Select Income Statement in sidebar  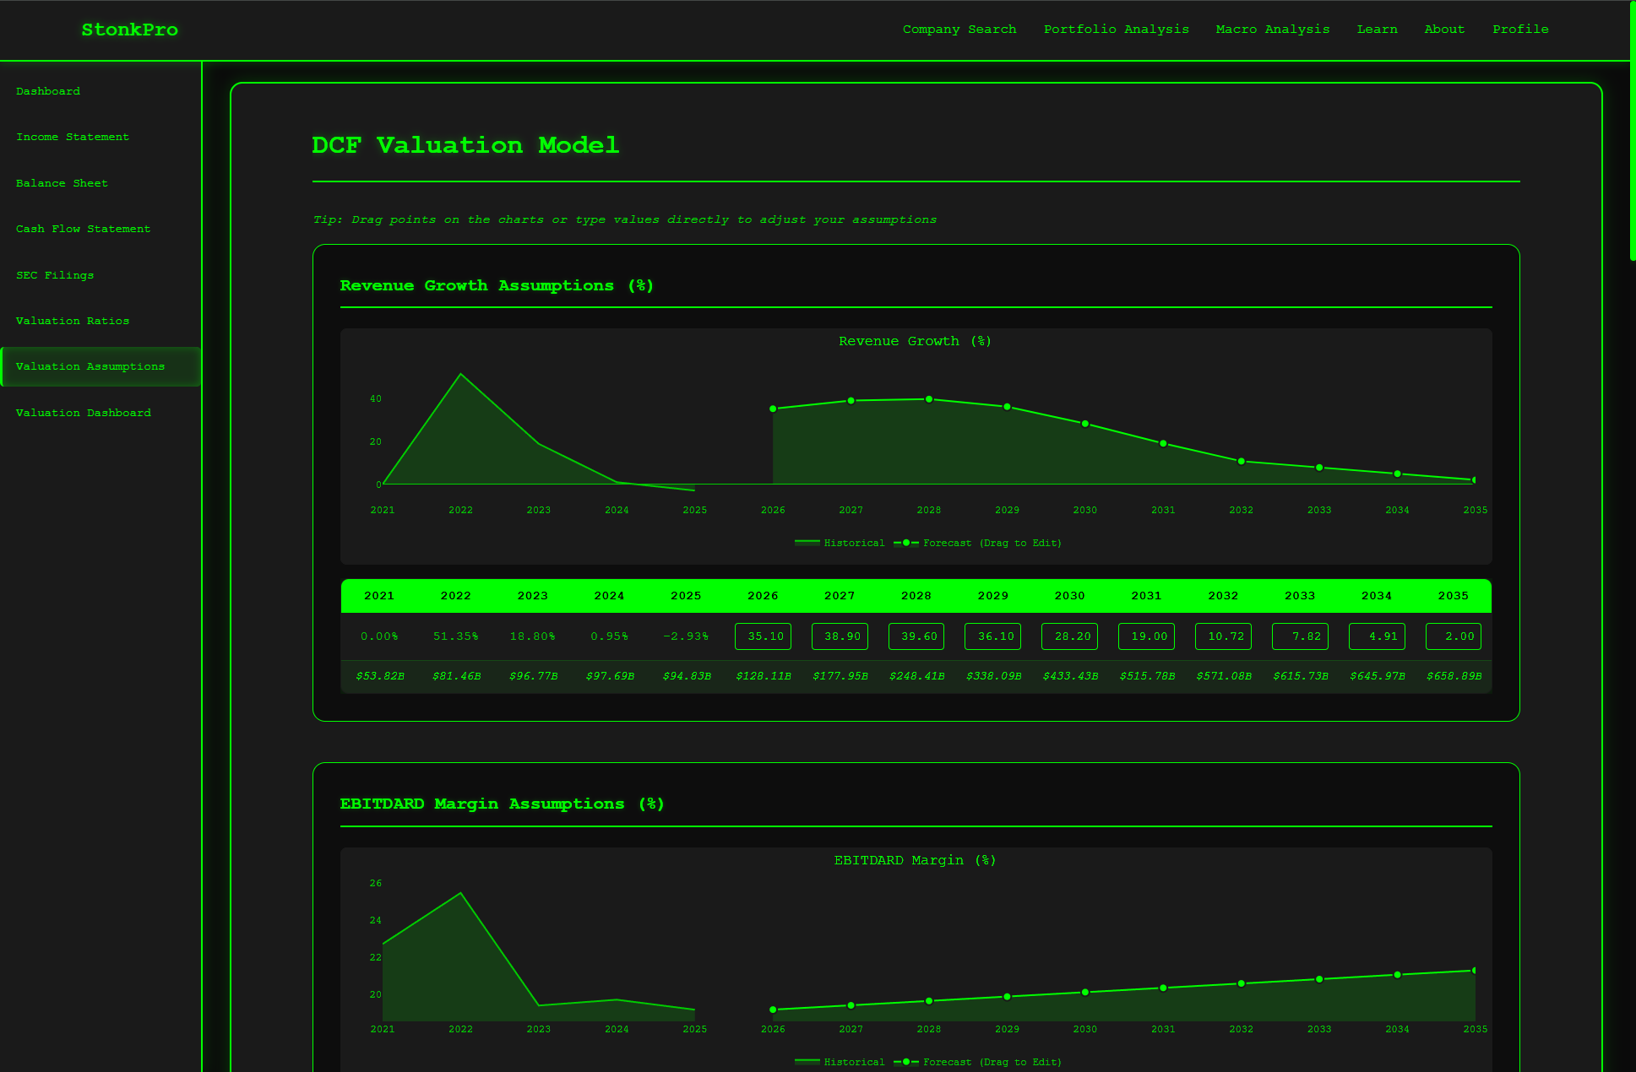pyautogui.click(x=73, y=137)
